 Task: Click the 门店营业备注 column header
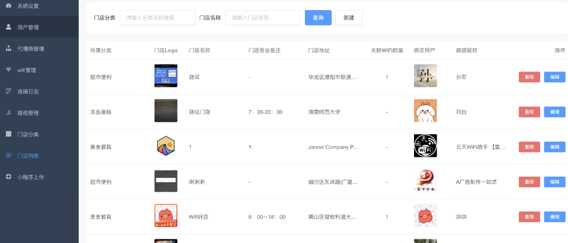264,50
